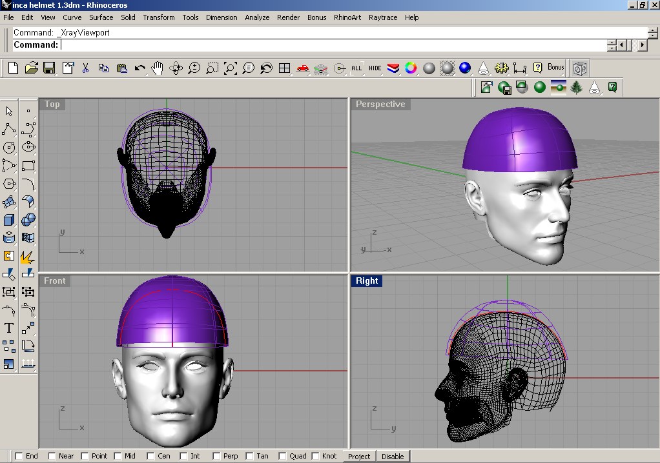
Task: Open the Surface menu
Action: point(101,17)
